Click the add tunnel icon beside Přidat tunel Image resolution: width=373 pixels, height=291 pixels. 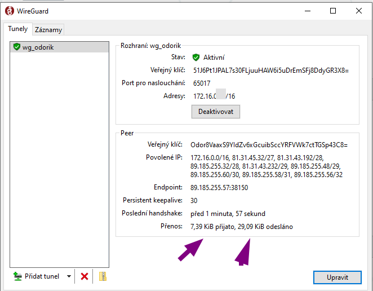click(x=17, y=276)
